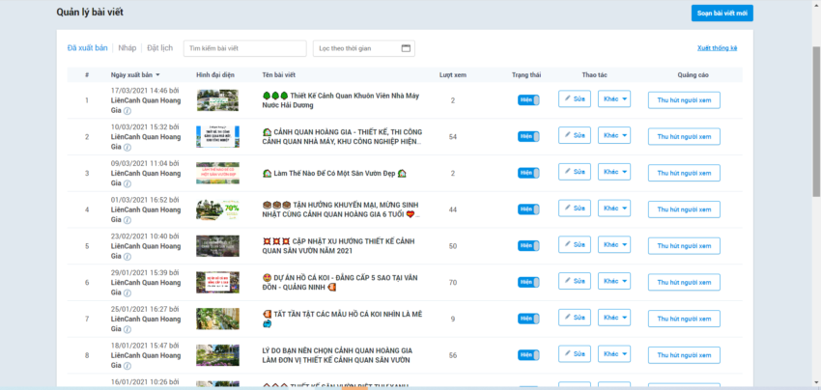Click sort arrow on Ngày xuất bản column

[157, 74]
